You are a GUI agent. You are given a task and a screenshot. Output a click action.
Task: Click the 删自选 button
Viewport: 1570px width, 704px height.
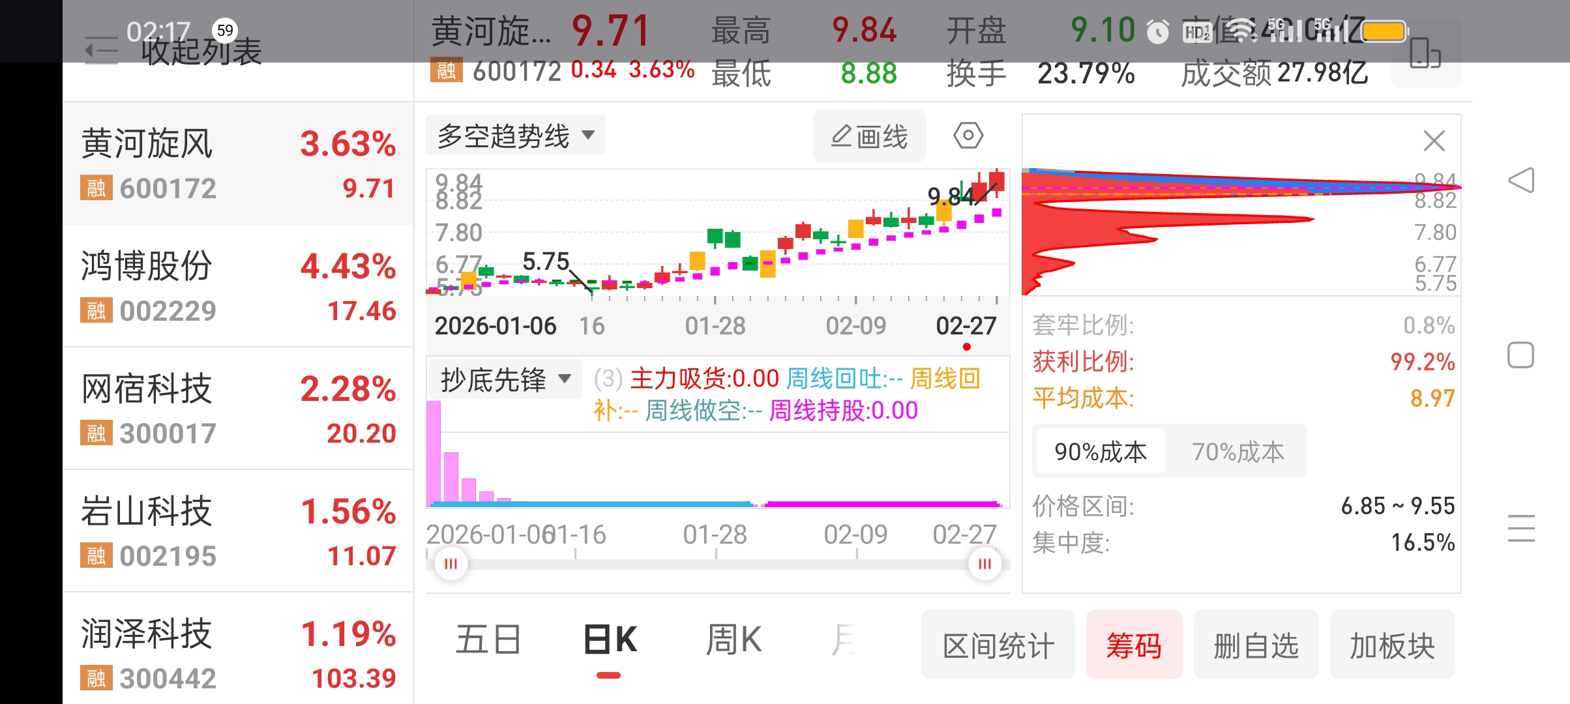1256,645
